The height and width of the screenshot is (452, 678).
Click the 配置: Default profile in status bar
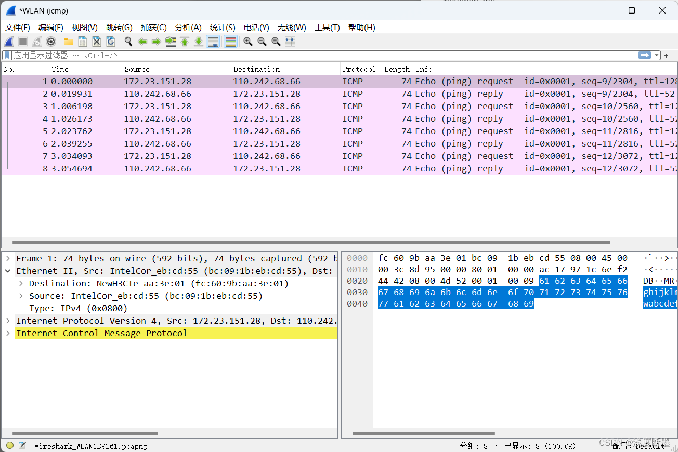[x=638, y=446]
